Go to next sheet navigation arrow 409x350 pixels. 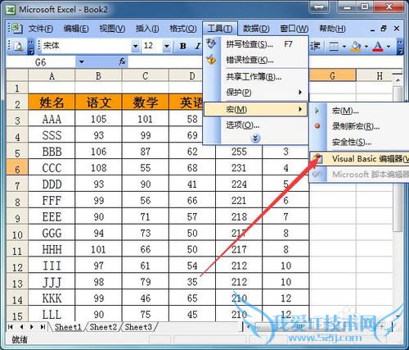tap(32, 327)
